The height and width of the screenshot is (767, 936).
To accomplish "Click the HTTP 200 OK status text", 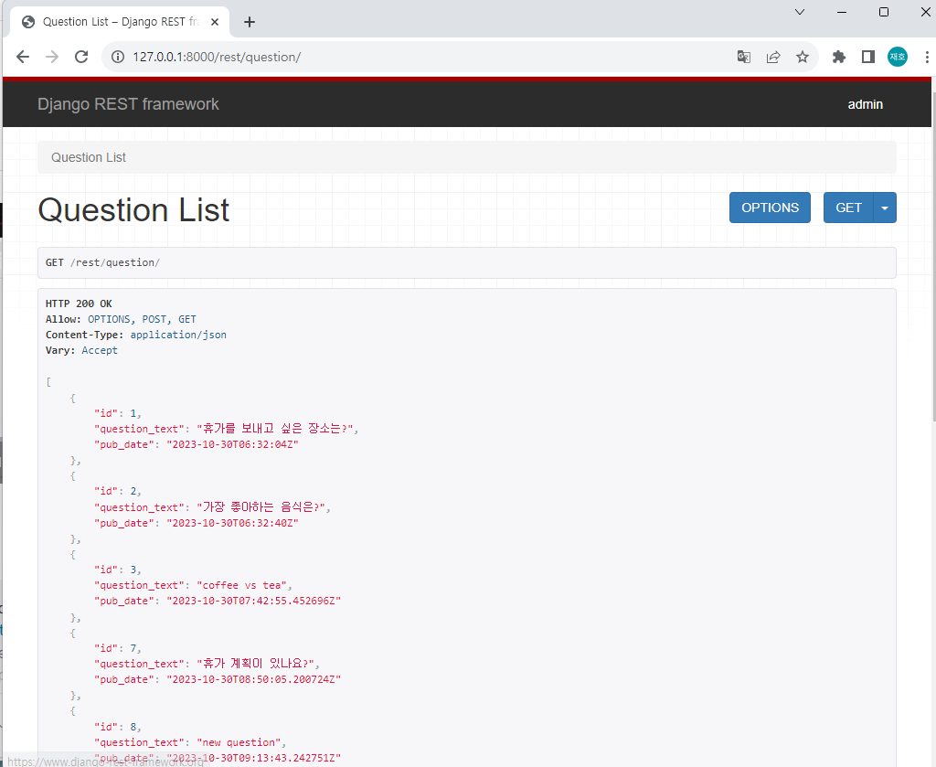I will [79, 304].
